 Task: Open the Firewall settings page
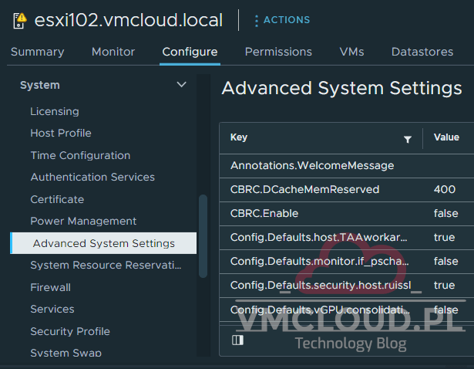pos(50,287)
